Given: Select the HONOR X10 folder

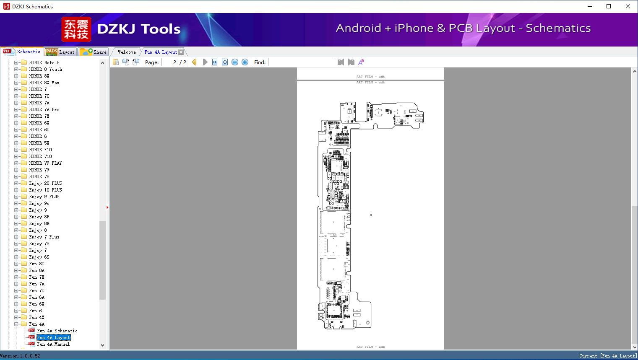Looking at the screenshot, I should (40, 150).
